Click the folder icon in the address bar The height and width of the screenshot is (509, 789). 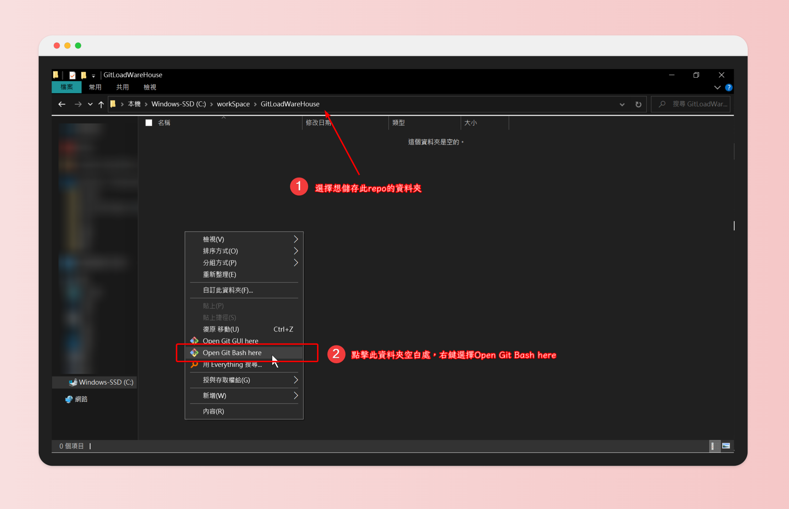(113, 104)
